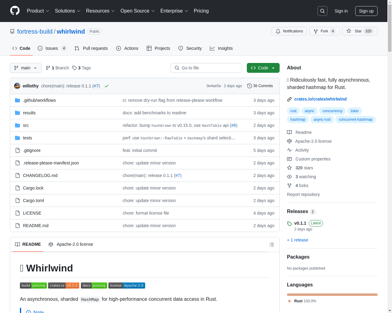View the 3 Tags link

[81, 68]
